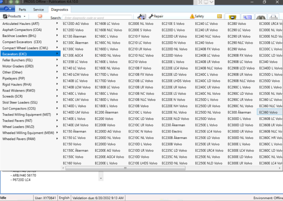Image resolution: width=283 pixels, height=201 pixels.
Task: Click the Safety warning triangle icon
Action: 192,16
